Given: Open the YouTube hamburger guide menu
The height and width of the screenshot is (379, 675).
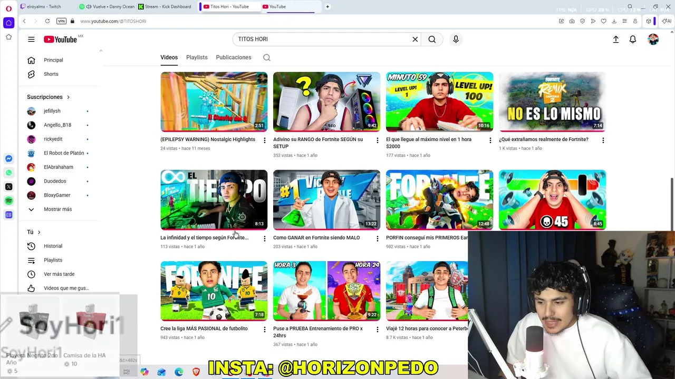Looking at the screenshot, I should coord(31,39).
